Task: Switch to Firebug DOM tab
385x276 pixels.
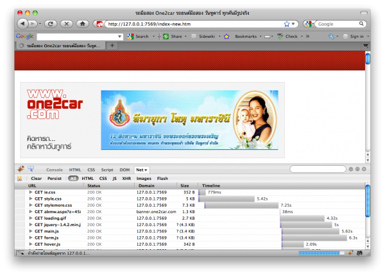Action: (124, 170)
